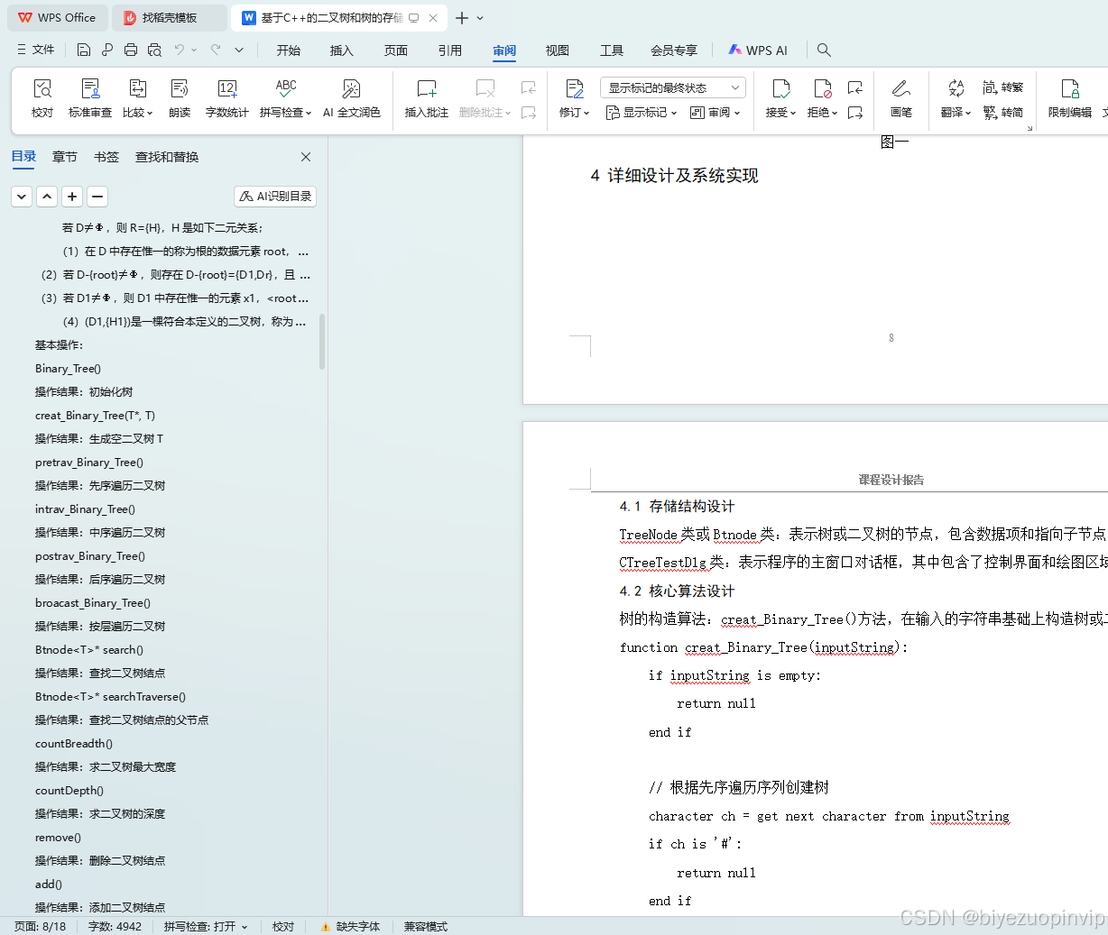Expand the 接受 dropdown arrow

[793, 114]
